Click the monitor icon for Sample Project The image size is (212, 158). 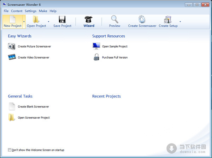point(96,46)
